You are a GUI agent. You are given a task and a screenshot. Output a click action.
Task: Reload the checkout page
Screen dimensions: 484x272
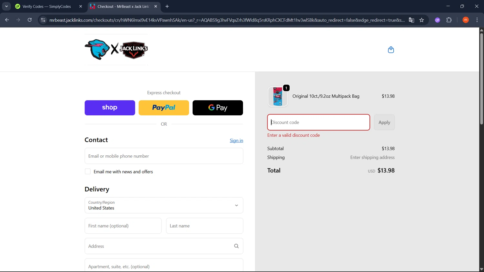click(x=29, y=20)
